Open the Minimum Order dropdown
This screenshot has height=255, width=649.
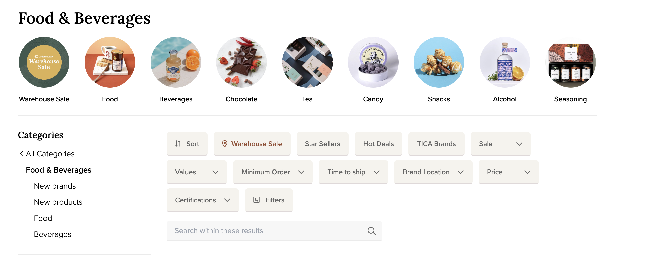273,172
